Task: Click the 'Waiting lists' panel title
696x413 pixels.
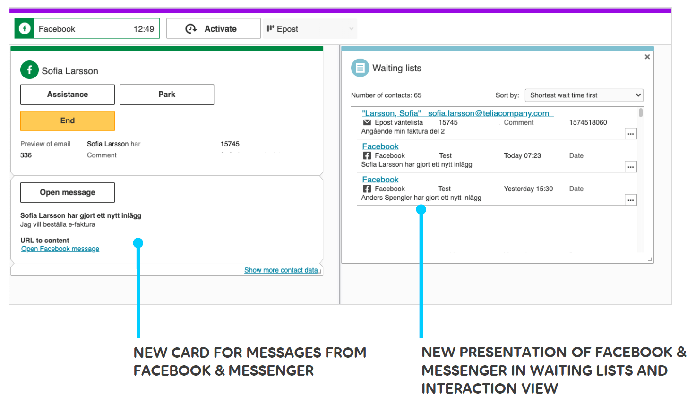Action: pyautogui.click(x=397, y=68)
